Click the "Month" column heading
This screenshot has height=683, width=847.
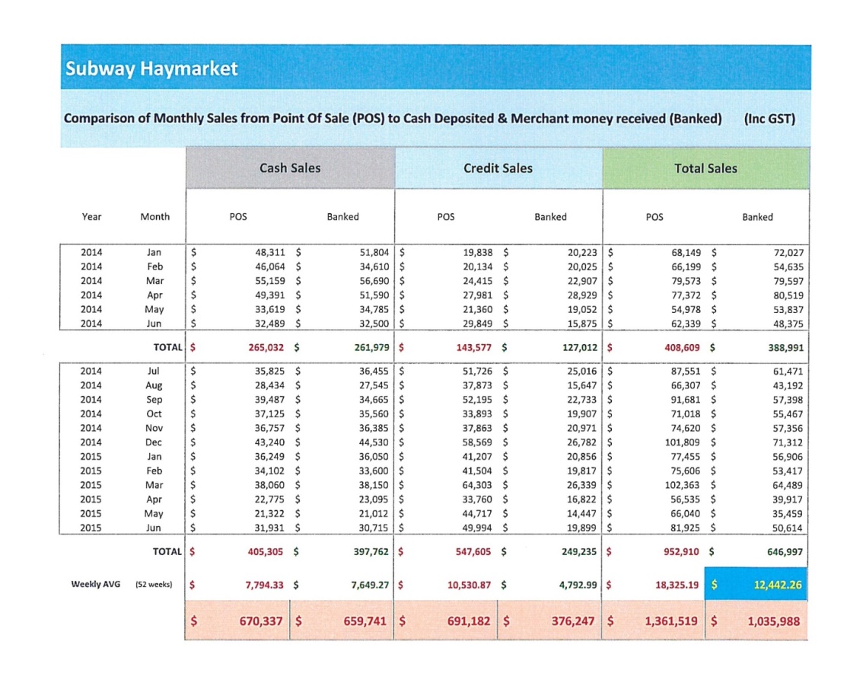(155, 217)
